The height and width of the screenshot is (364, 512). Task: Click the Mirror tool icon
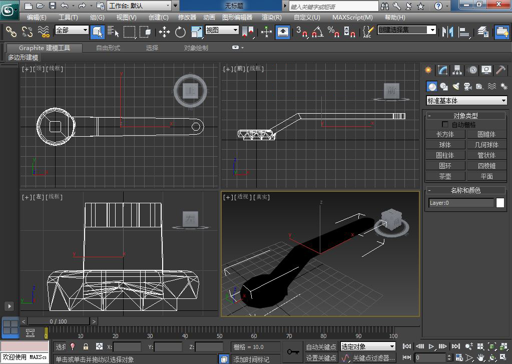[x=447, y=32]
